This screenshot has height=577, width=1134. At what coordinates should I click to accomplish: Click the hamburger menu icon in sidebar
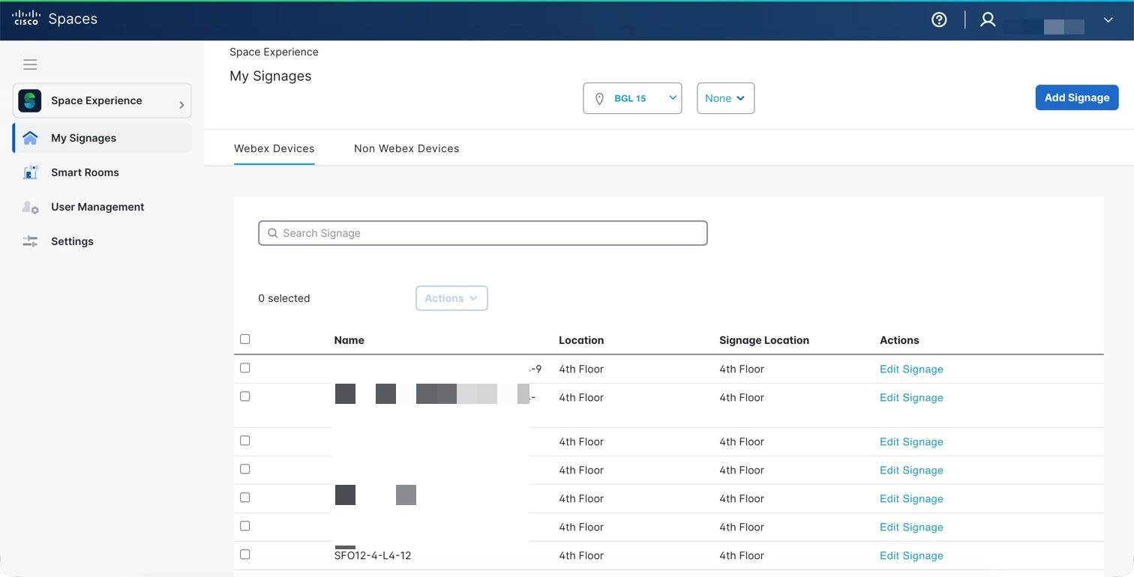[x=30, y=64]
